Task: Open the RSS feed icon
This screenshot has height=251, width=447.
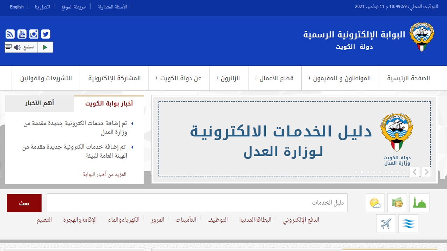Action: pos(10,34)
